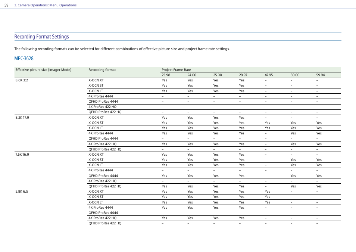This screenshot has width=356, height=252.
Task: Click 'QFHD ProRes 422 HQ' in the 8.6K 3:2 group
Action: pos(105,112)
